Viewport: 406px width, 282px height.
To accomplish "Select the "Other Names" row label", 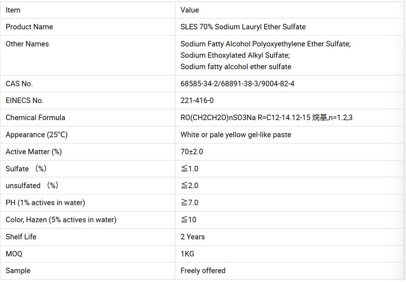I will click(27, 44).
